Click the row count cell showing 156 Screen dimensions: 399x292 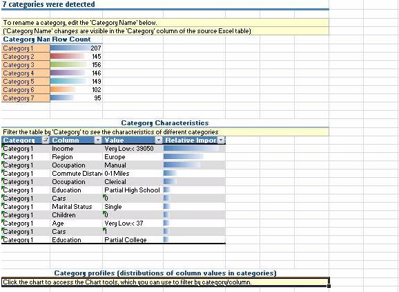point(77,65)
